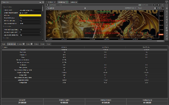Image resolution: width=169 pixels, height=105 pixels.
Task: Click the Instance Label input field
Action: (30, 10)
